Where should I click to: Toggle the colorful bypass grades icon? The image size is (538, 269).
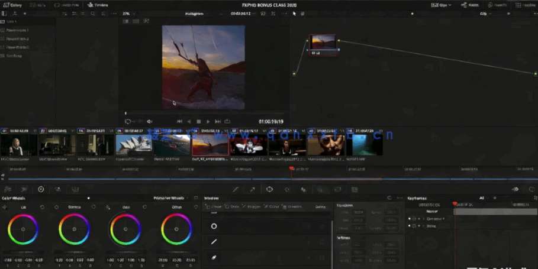coord(263,14)
